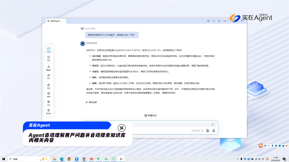The image size is (289, 162).
Task: Open the RPA section in sidebar
Action: coord(49,76)
